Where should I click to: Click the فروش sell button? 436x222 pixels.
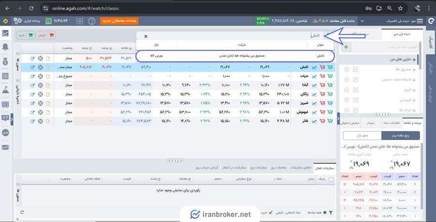(46, 35)
